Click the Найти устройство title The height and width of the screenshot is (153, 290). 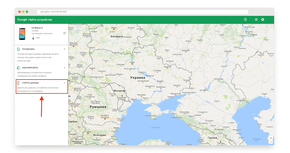tap(40, 20)
